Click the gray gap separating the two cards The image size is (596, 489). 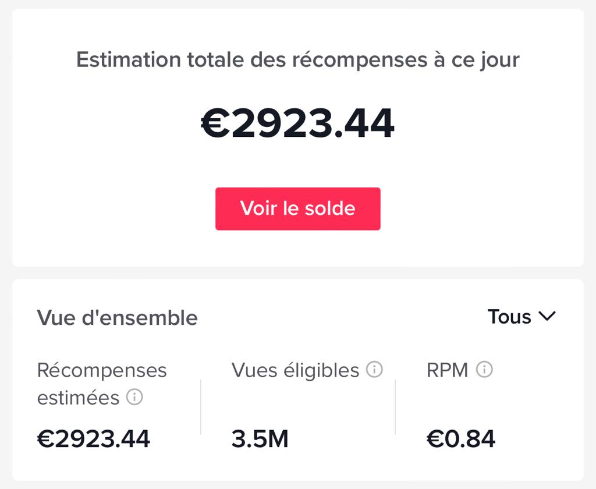[297, 273]
